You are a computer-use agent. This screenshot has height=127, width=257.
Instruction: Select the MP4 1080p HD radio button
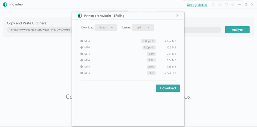(82, 41)
